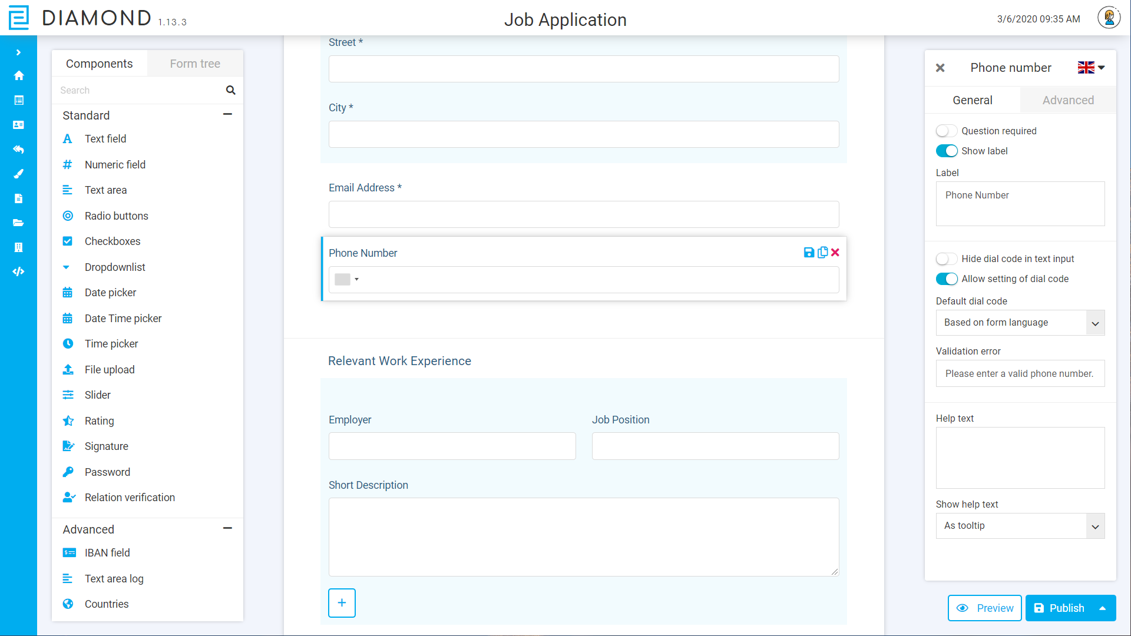1131x636 pixels.
Task: Expand the left sidebar with the arrow icon
Action: [19, 52]
